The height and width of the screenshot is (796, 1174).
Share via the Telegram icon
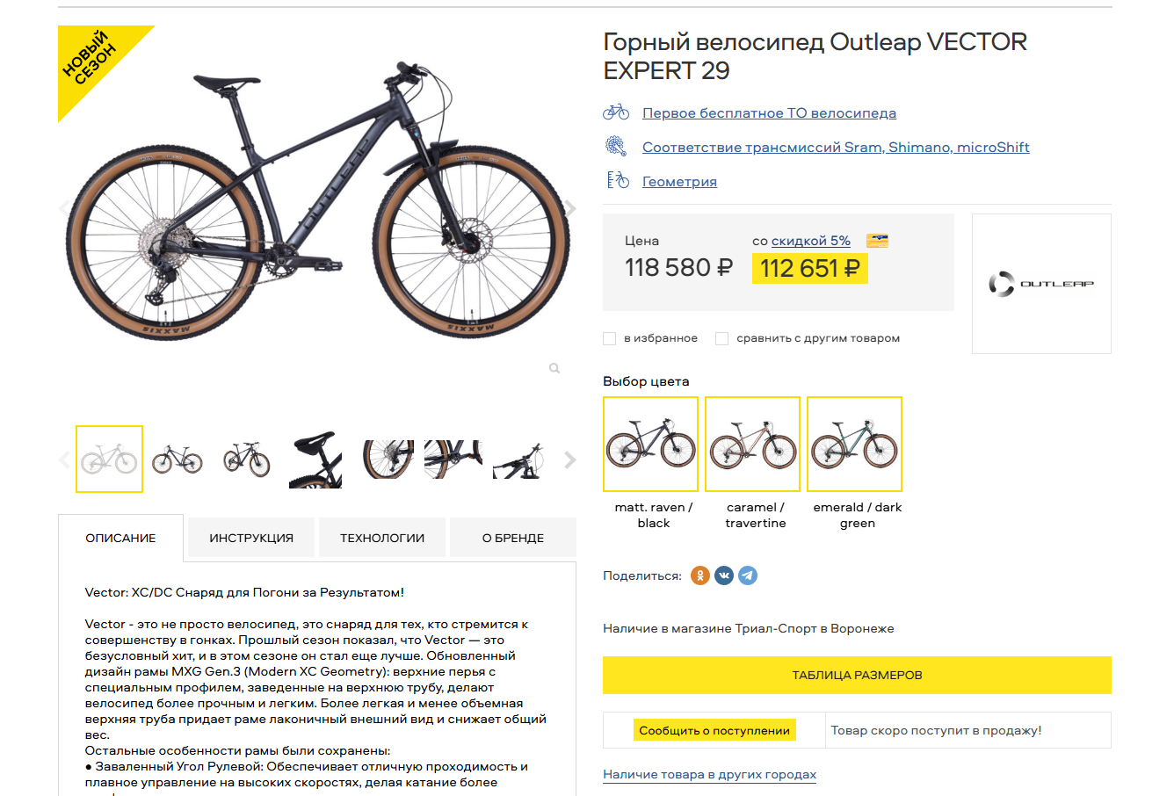[748, 575]
